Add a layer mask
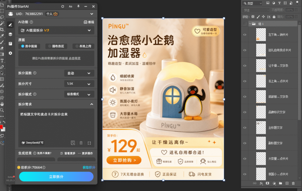The width and height of the screenshot is (302, 191). pos(267,183)
